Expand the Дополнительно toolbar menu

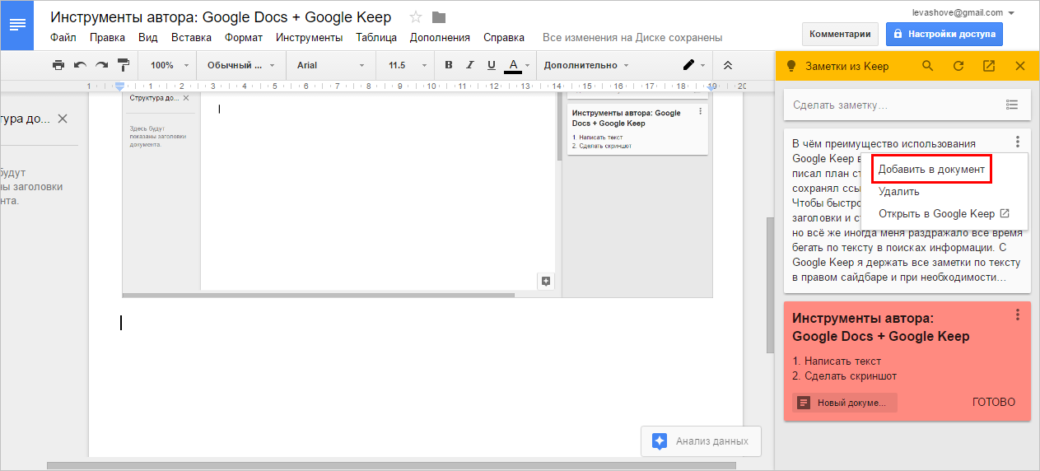coord(586,65)
